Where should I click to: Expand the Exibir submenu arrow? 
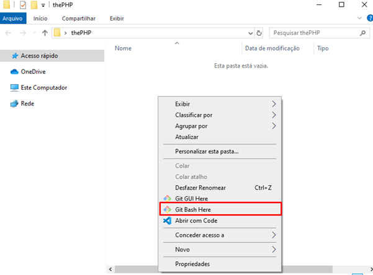pos(274,104)
